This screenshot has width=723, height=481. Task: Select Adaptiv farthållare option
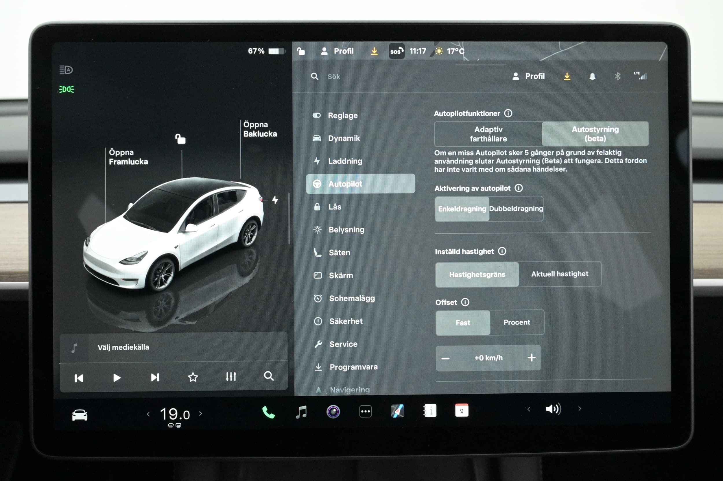488,134
